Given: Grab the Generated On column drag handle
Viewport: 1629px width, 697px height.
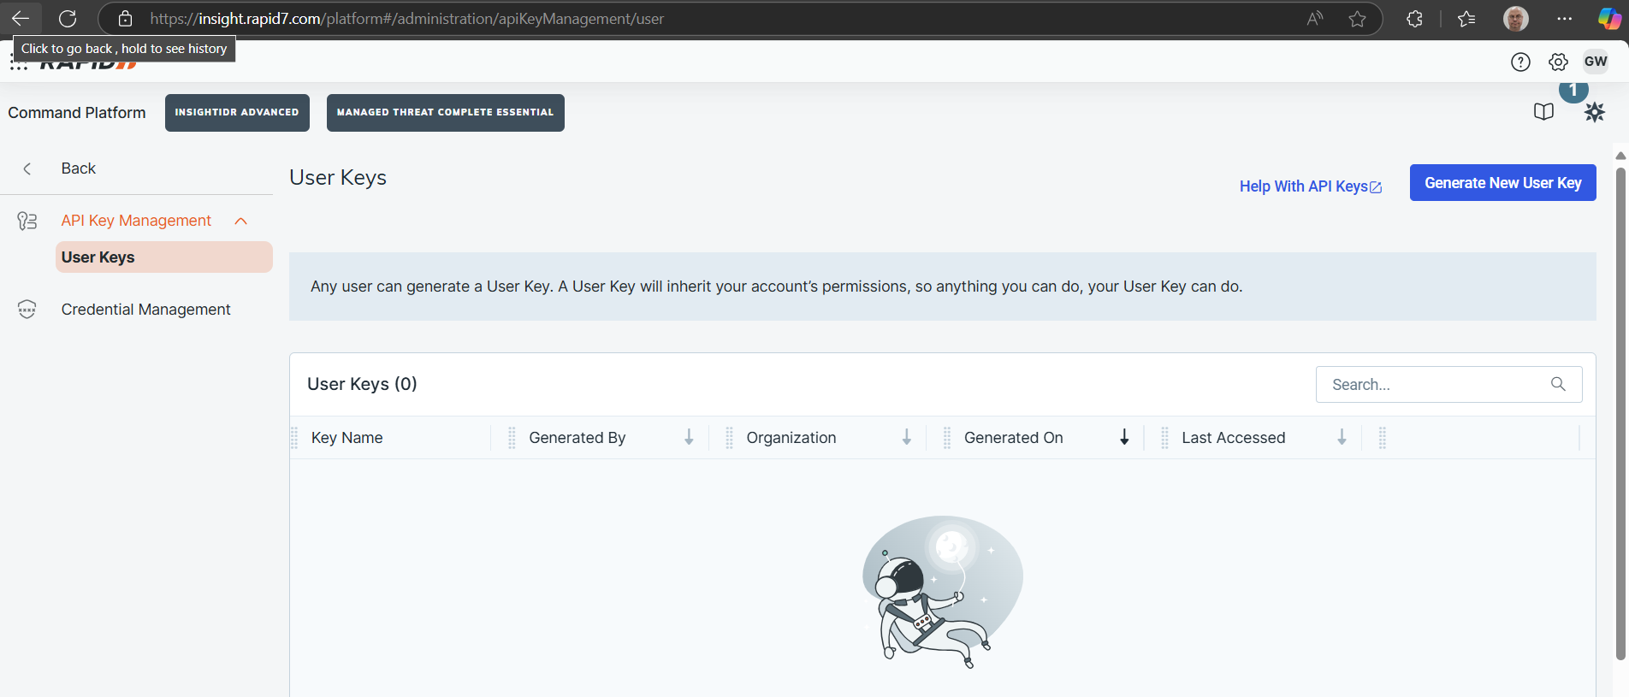Looking at the screenshot, I should [x=947, y=438].
